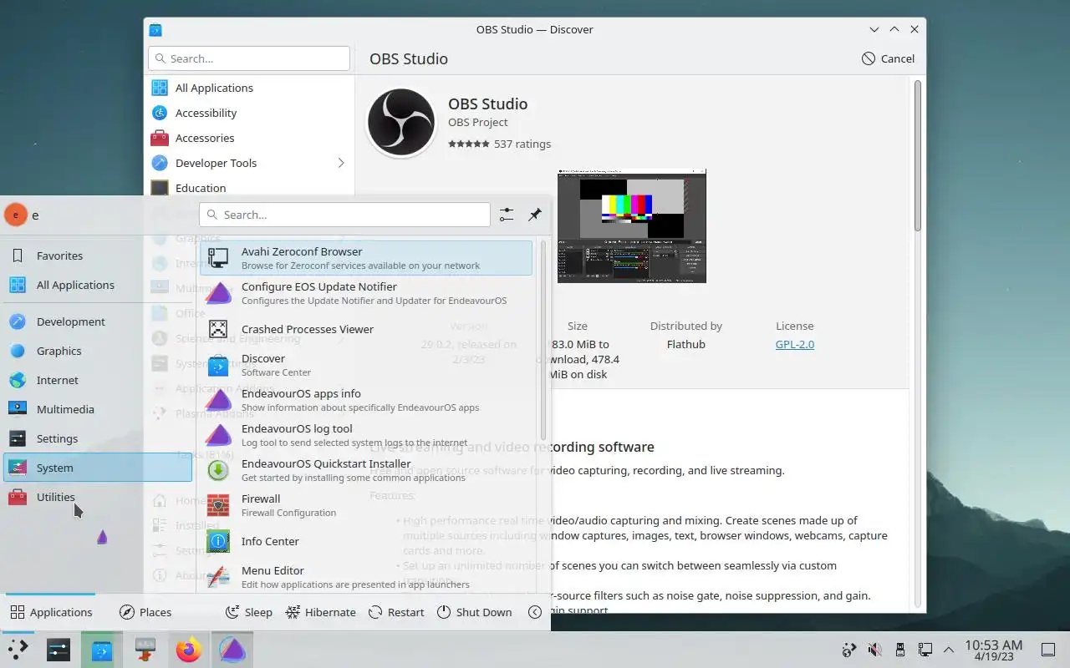The width and height of the screenshot is (1070, 668).
Task: Expand hidden system tray icons
Action: point(949,650)
